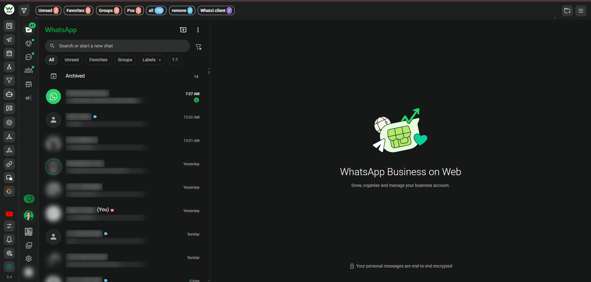The image size is (591, 282).
Task: Open the split columns view icon
Action: tap(29, 232)
